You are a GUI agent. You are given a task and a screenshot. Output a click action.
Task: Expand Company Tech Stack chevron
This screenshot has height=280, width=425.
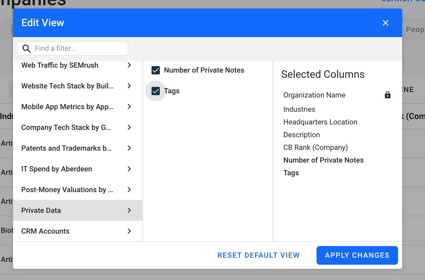(129, 127)
